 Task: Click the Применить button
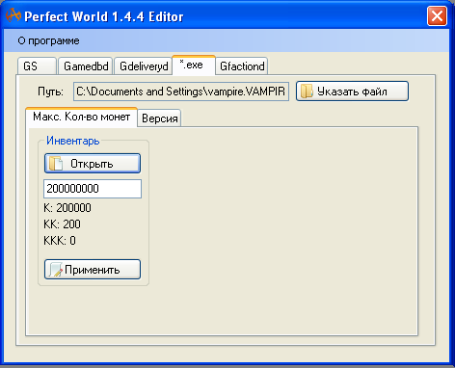tap(93, 270)
